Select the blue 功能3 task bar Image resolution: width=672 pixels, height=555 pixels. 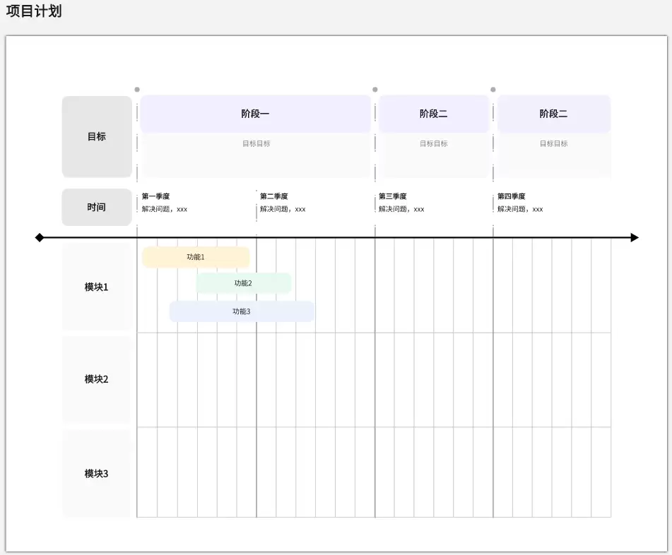242,311
